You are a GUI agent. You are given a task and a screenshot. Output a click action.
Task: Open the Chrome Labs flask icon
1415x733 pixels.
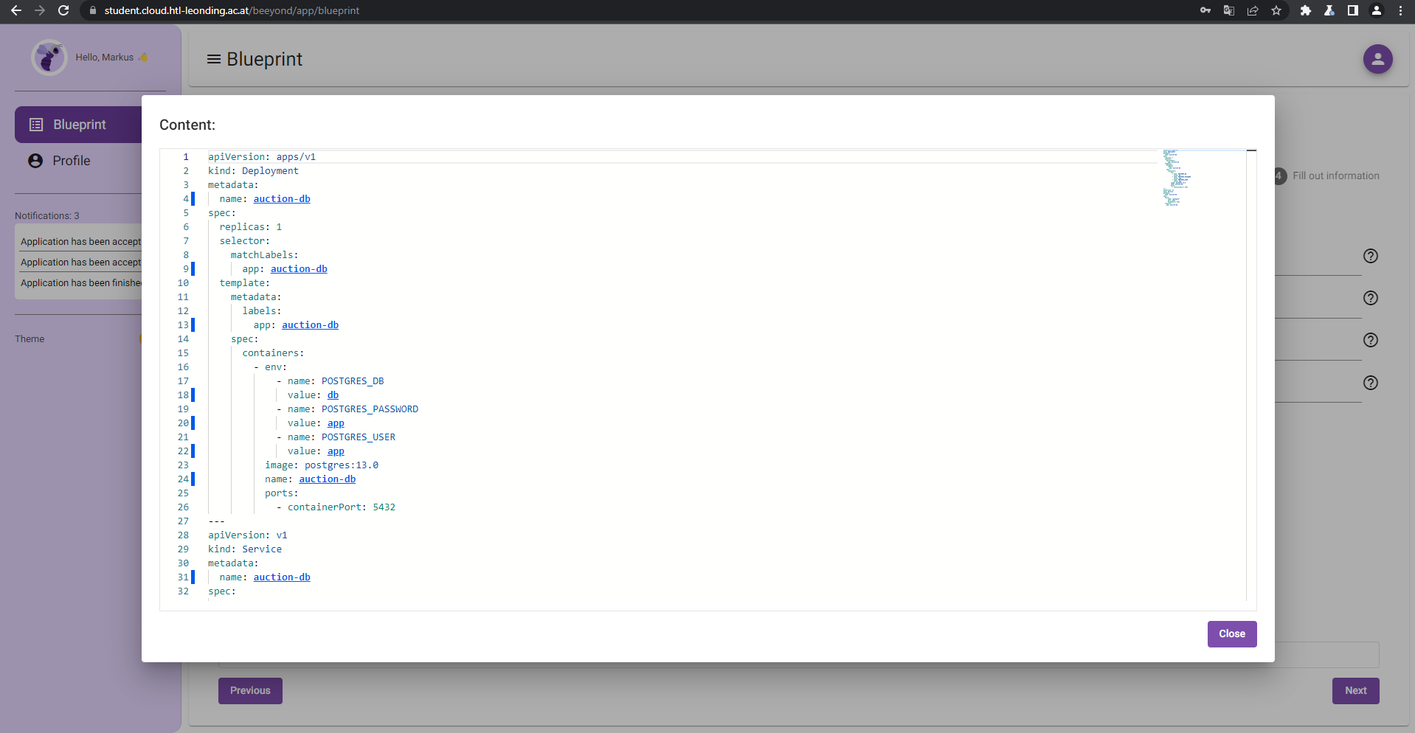[1329, 10]
